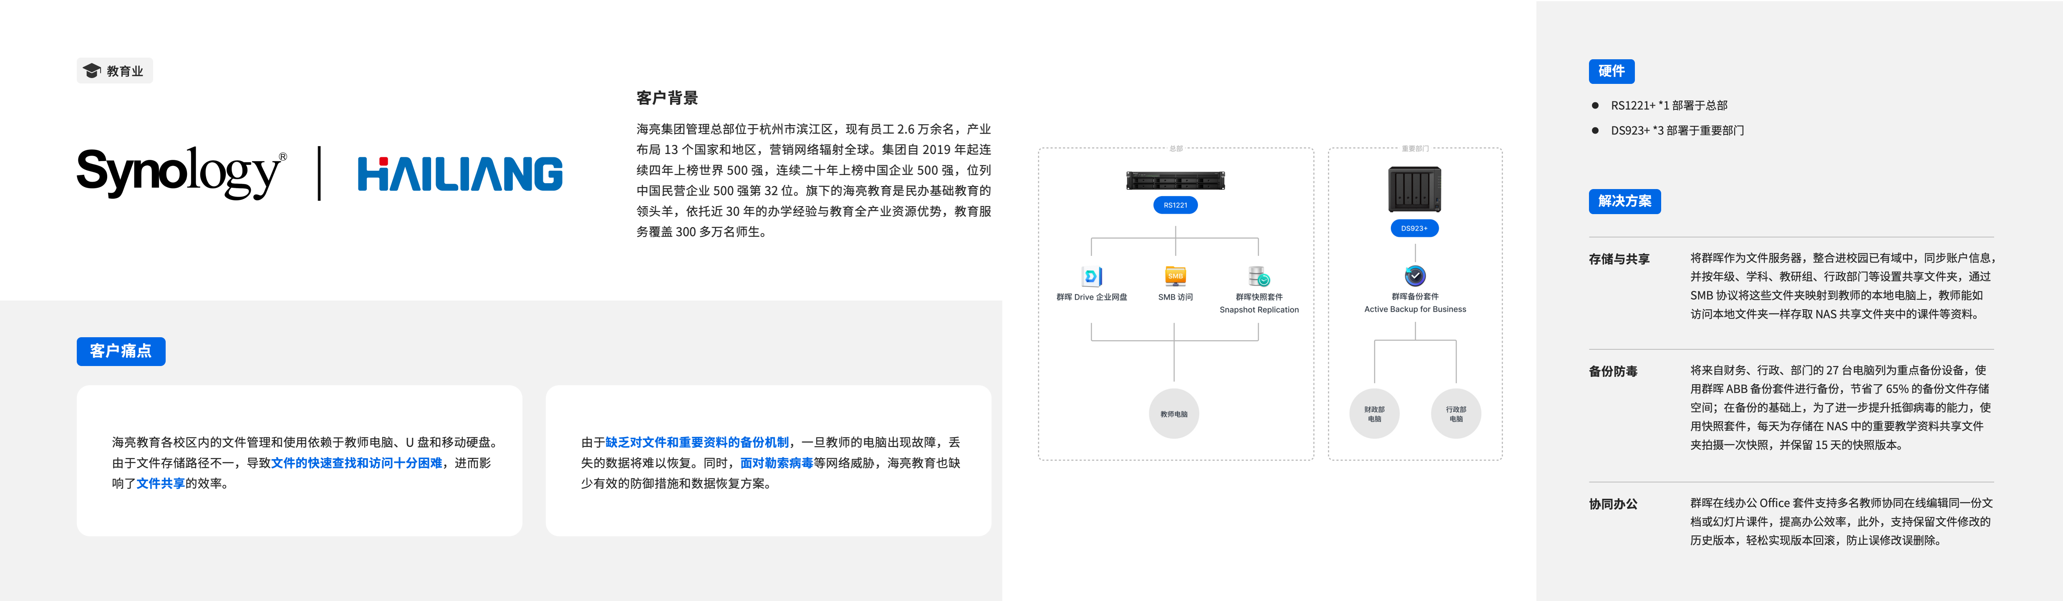The height and width of the screenshot is (601, 2063).
Task: Click the blue DS923+ label pill
Action: click(x=1414, y=228)
